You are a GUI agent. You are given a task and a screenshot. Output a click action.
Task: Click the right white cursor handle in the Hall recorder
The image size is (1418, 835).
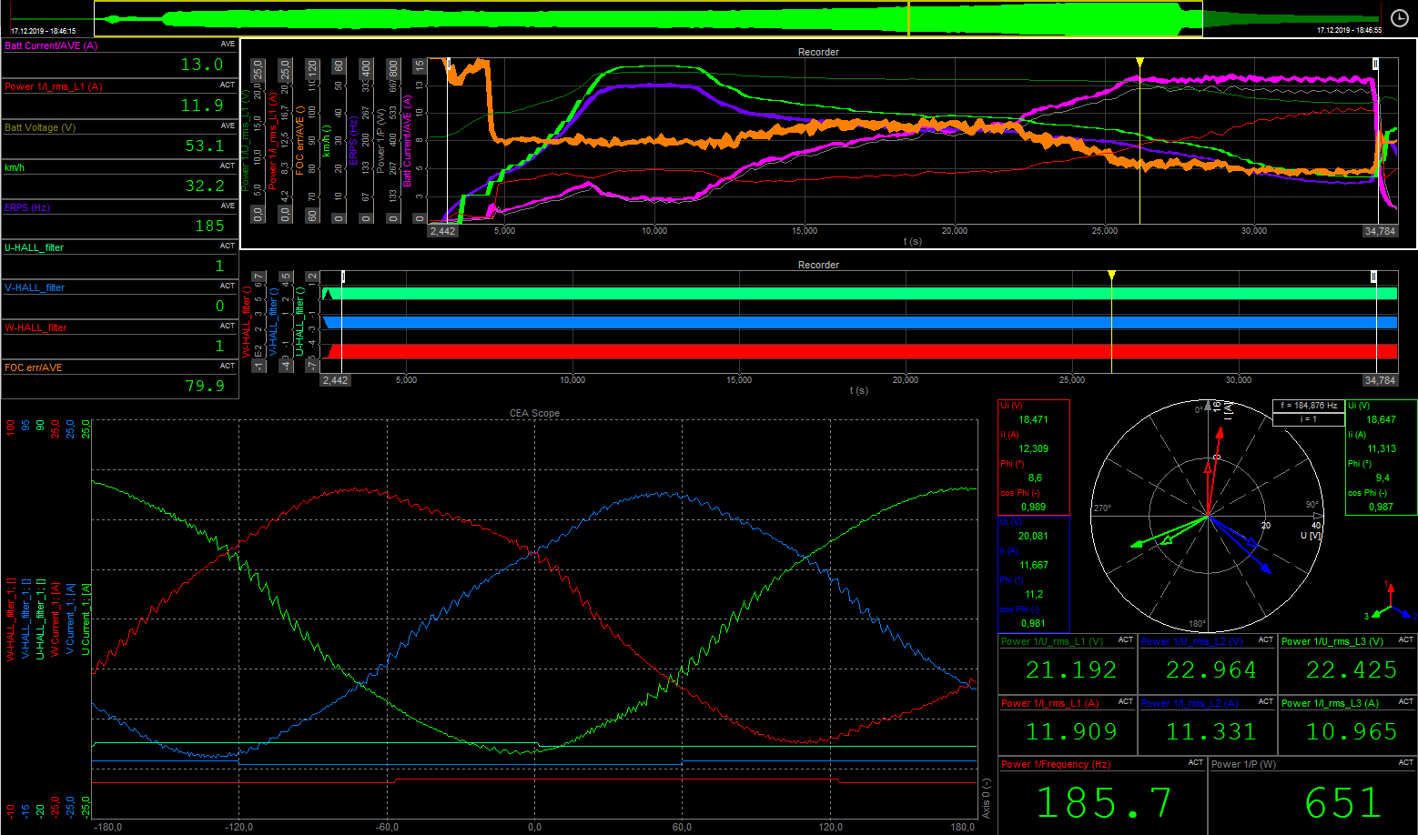point(1373,277)
